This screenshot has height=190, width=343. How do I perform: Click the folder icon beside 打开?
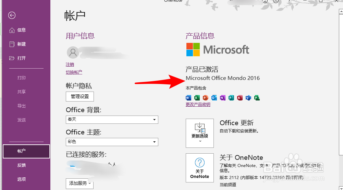point(12,58)
